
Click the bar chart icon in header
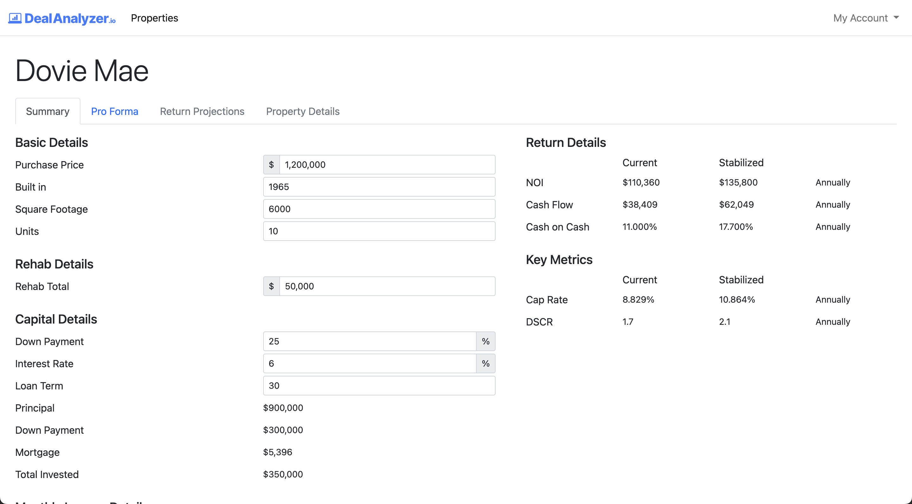(x=14, y=17)
